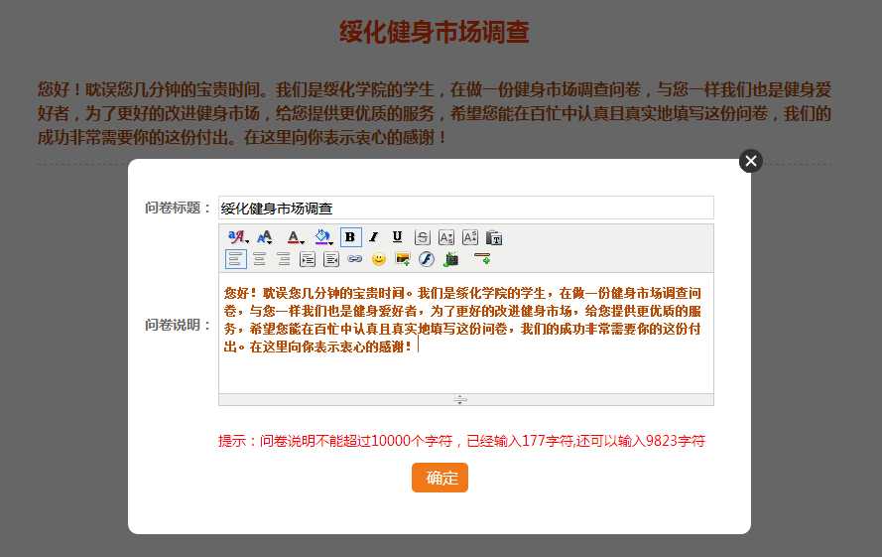Close the dialog with X button
882x557 pixels.
(751, 161)
